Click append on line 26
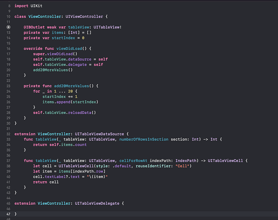This screenshot has width=278, height=220. pyautogui.click(x=63, y=102)
